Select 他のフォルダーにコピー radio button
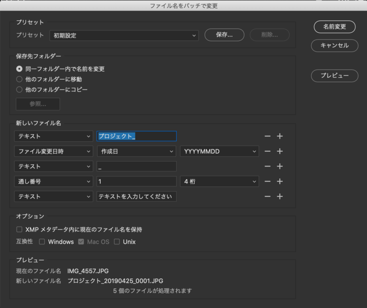The height and width of the screenshot is (308, 367). point(19,90)
